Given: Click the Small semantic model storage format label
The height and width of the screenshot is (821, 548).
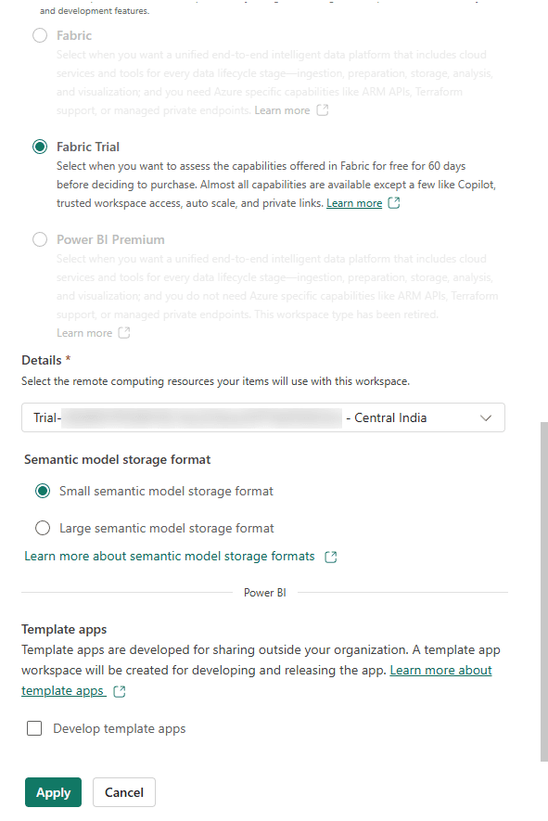Looking at the screenshot, I should [167, 491].
